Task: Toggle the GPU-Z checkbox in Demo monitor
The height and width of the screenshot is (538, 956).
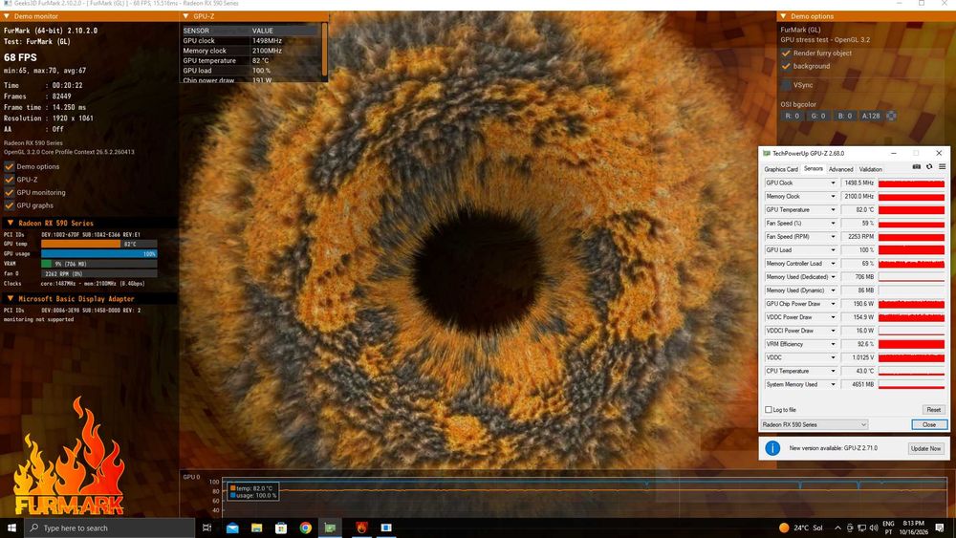Action: click(x=10, y=179)
